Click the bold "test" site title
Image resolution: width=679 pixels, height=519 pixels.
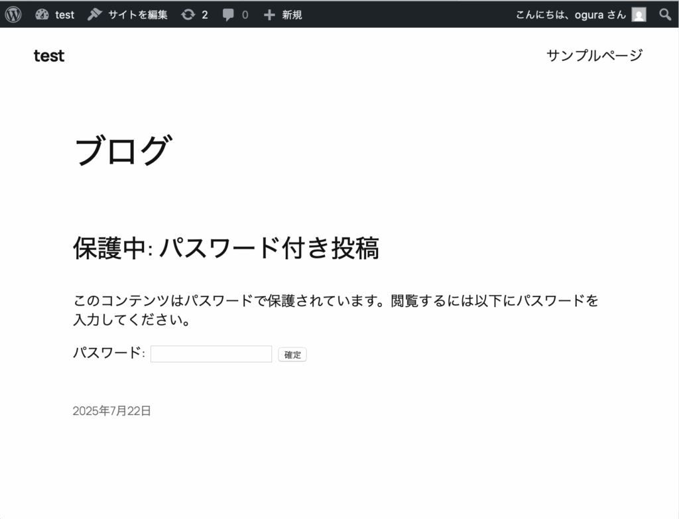point(49,56)
